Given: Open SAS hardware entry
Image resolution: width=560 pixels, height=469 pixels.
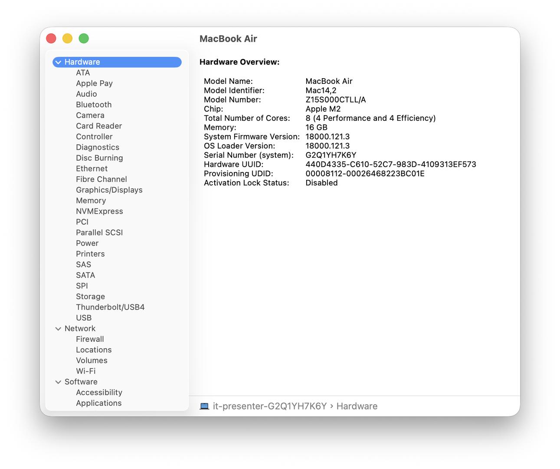Looking at the screenshot, I should coord(83,264).
